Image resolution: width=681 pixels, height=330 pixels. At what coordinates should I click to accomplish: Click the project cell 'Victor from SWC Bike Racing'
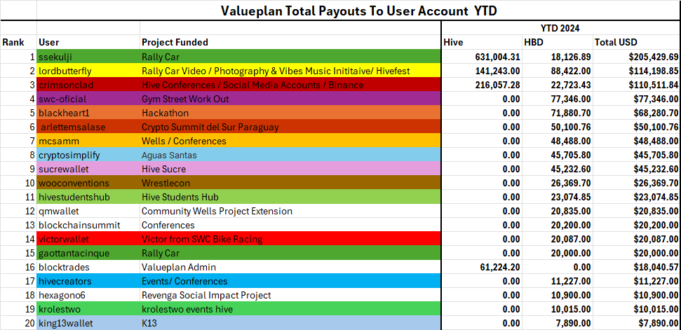pyautogui.click(x=290, y=240)
